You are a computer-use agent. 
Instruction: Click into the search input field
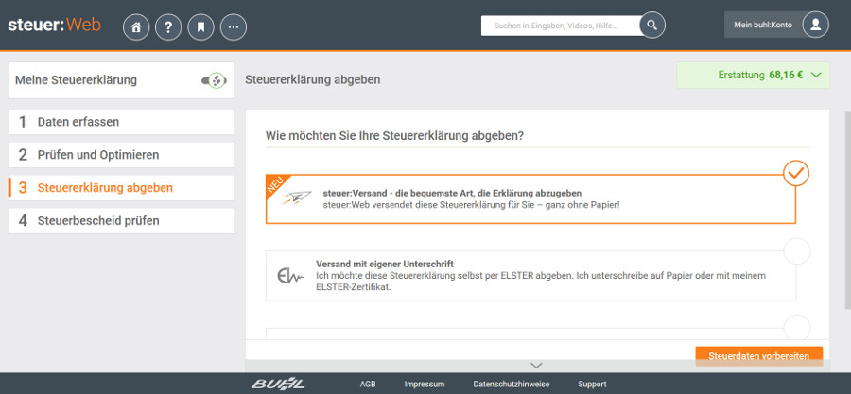coord(558,26)
